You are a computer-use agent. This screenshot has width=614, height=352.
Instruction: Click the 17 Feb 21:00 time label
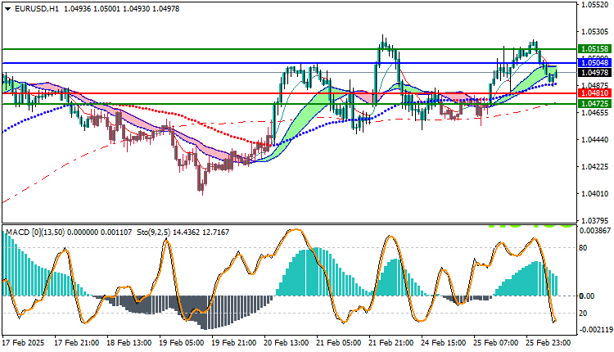pos(77,343)
